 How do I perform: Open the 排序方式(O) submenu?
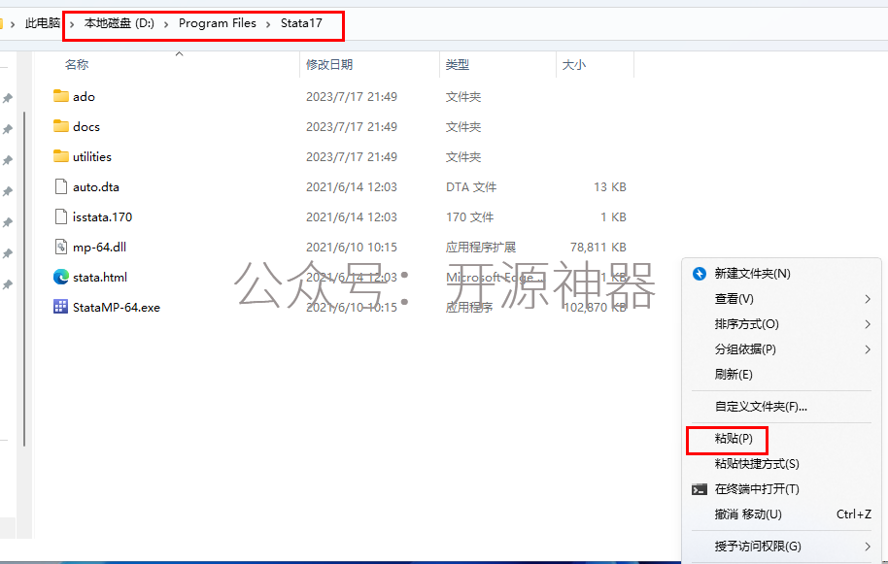click(746, 324)
